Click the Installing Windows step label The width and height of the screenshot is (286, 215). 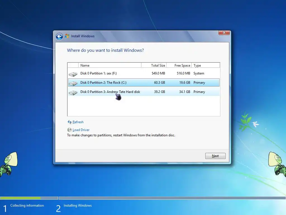coord(78,205)
